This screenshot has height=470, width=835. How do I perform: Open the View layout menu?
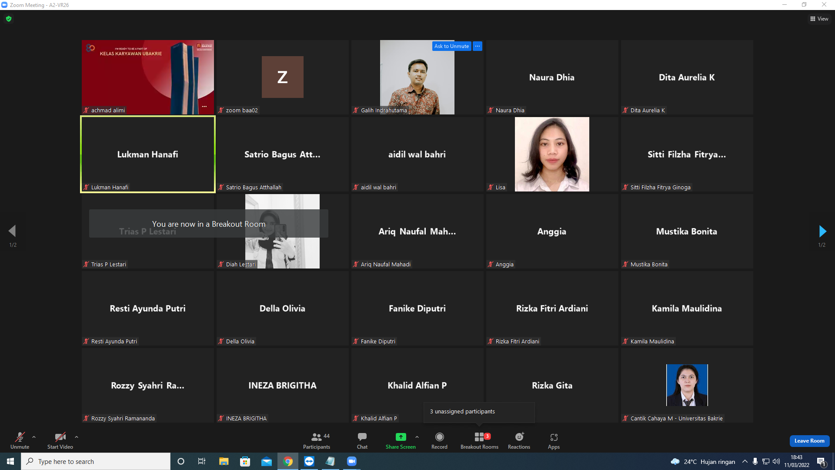(819, 19)
